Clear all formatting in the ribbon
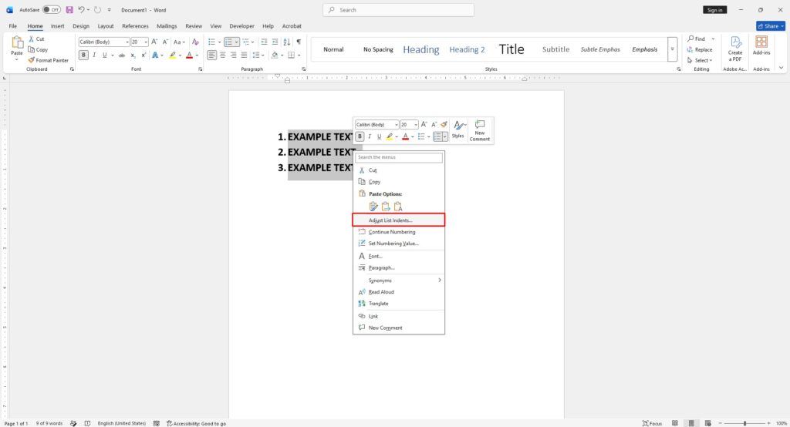Viewport: 790px width, 427px height. click(195, 42)
